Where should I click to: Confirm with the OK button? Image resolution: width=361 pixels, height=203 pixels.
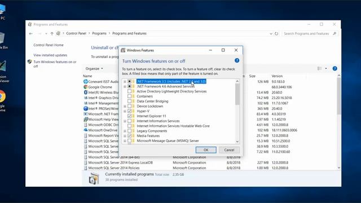[206, 150]
